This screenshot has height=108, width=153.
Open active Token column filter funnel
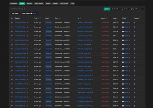(x=127, y=18)
